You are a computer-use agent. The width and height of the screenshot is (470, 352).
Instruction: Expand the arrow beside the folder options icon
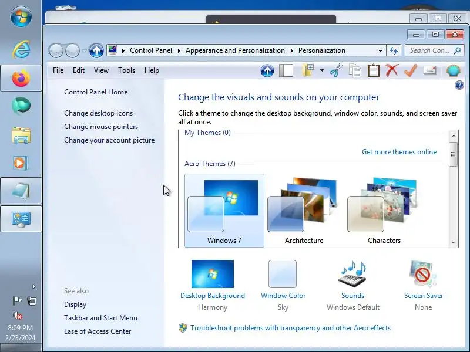[322, 70]
